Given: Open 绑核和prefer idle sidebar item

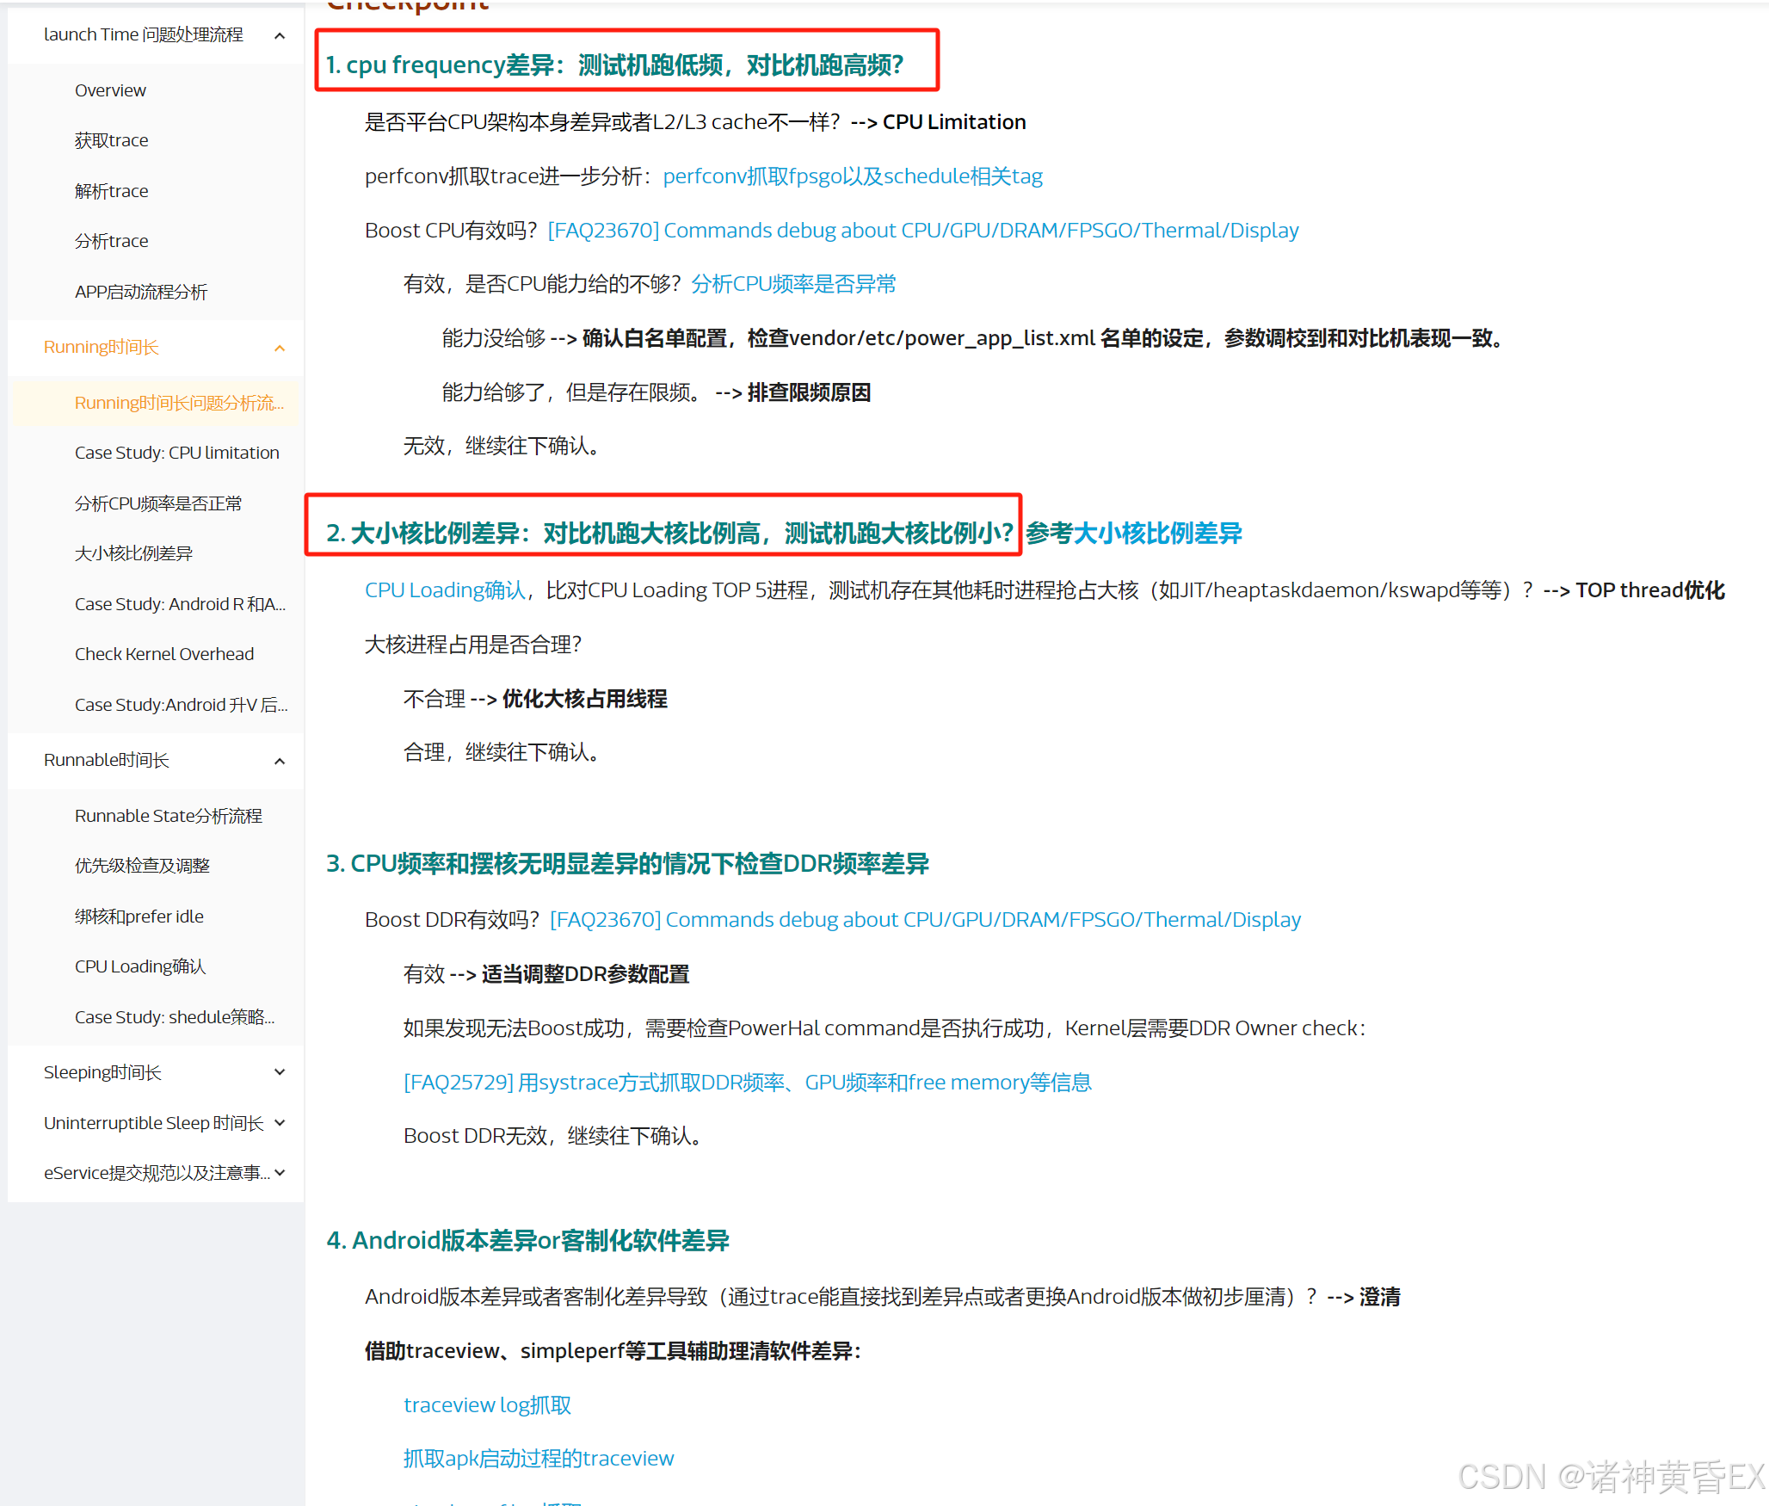Looking at the screenshot, I should 139,917.
